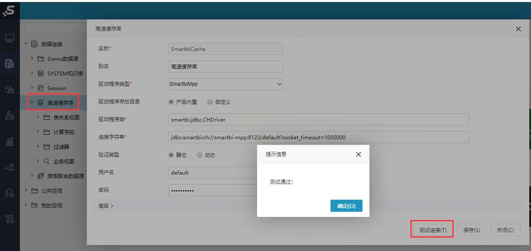Click the 高速缓存库 database icon
Viewport: 531px width, 251px height.
click(x=41, y=103)
